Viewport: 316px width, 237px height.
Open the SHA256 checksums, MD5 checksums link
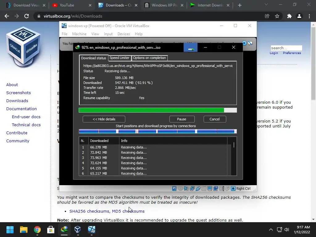pyautogui.click(x=107, y=211)
